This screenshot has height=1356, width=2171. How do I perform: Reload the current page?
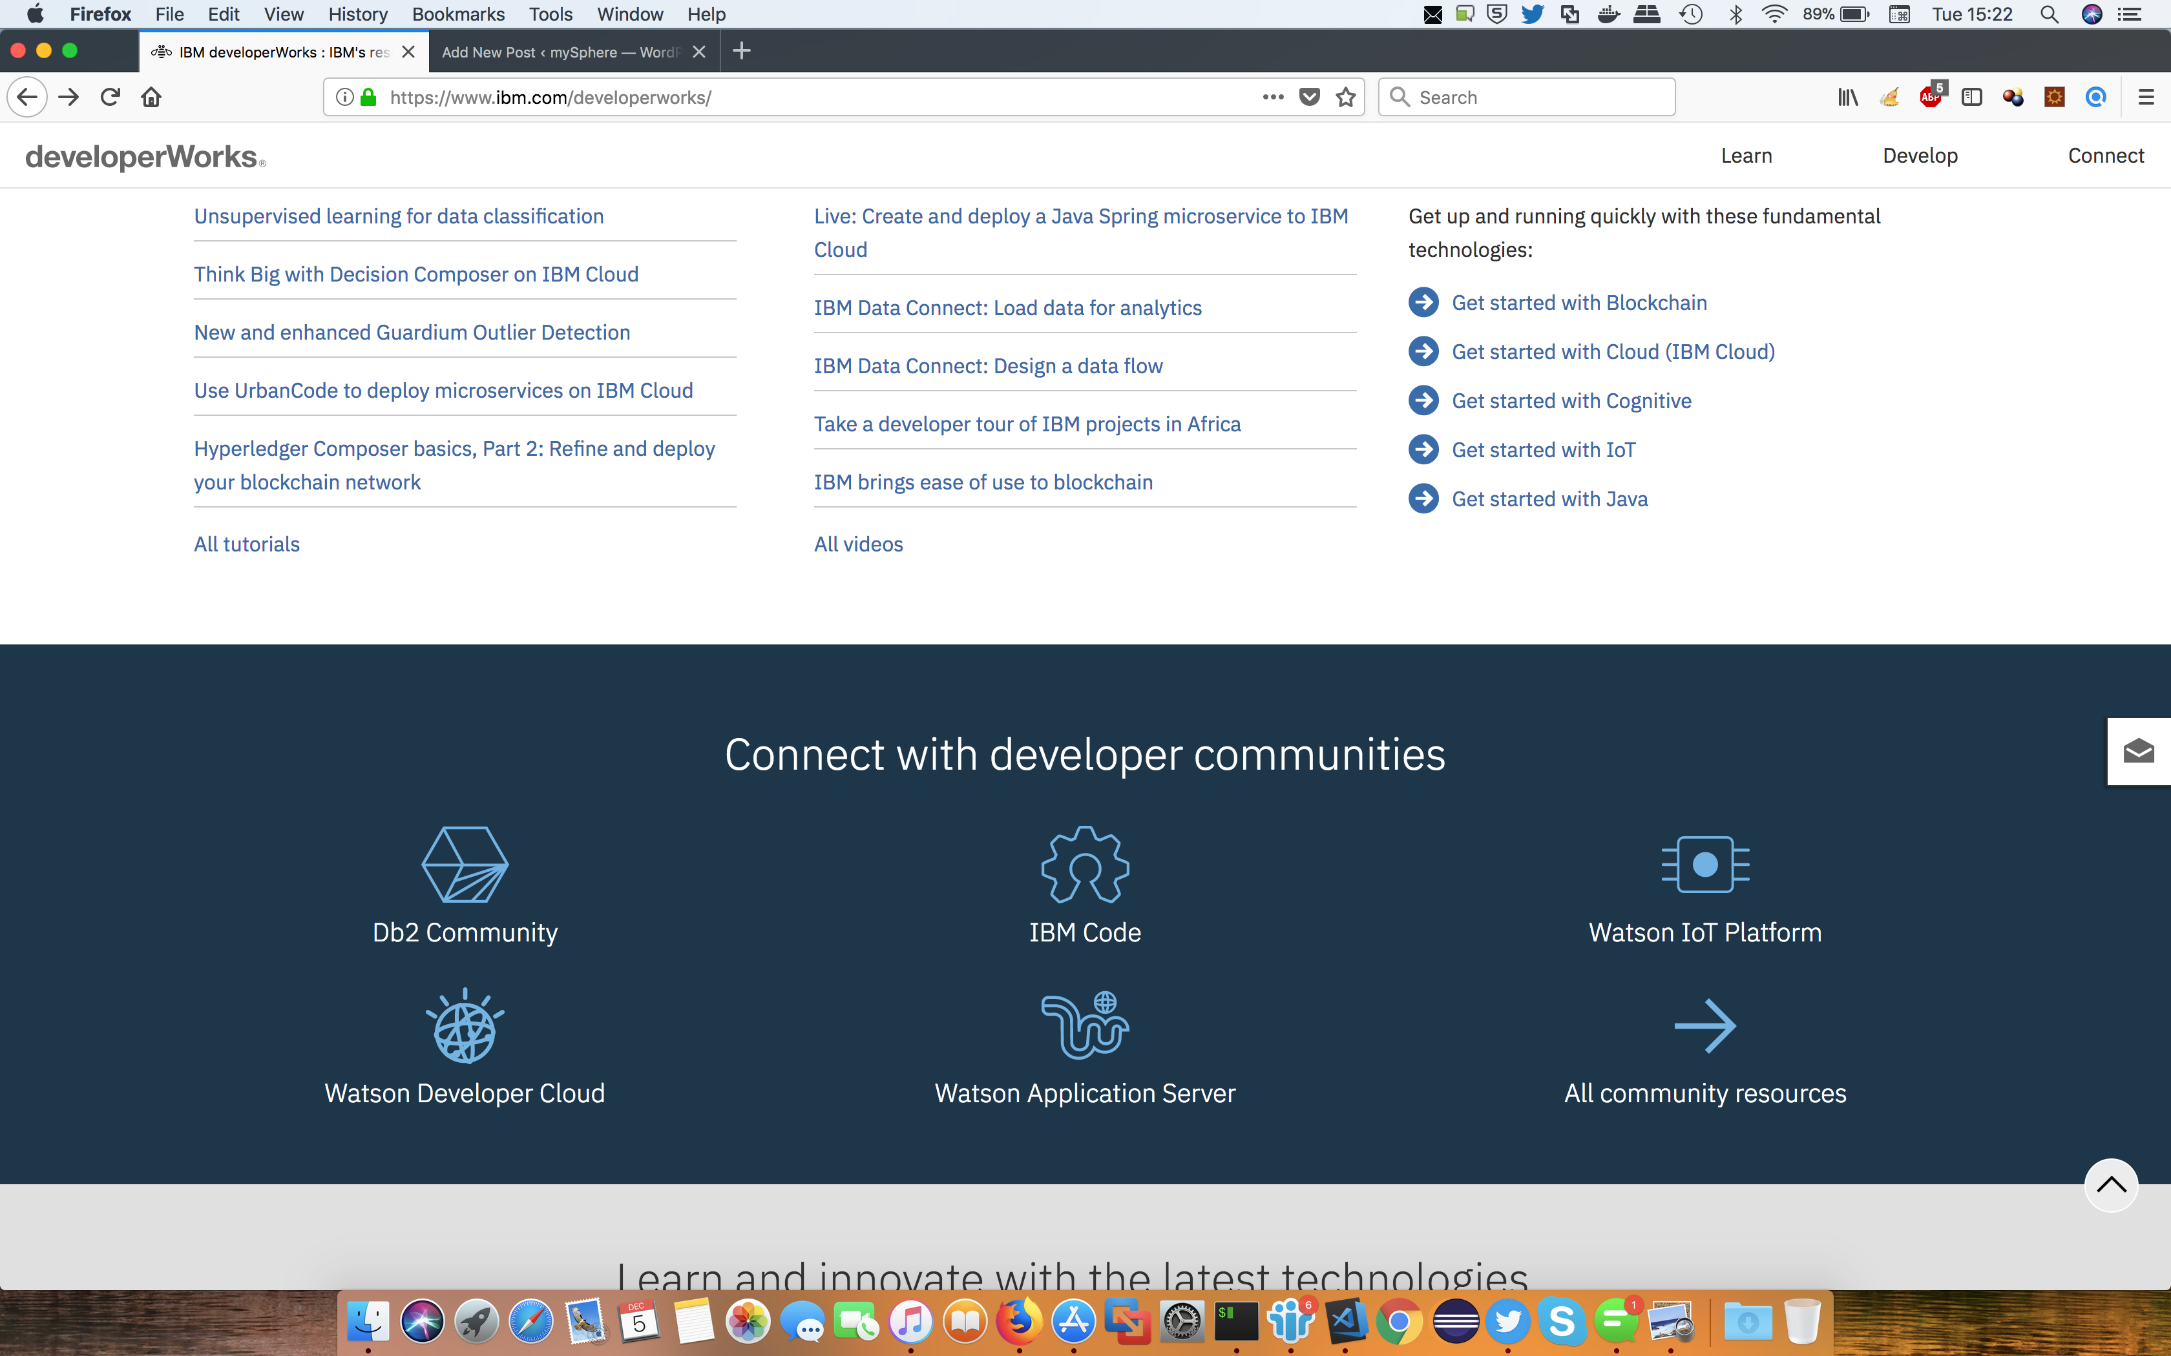(x=110, y=97)
